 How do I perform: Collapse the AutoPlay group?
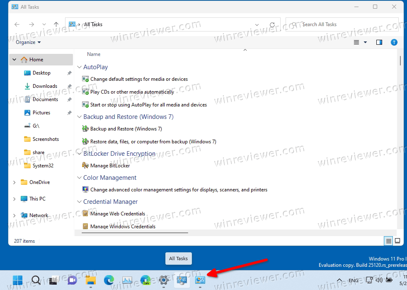pos(80,67)
